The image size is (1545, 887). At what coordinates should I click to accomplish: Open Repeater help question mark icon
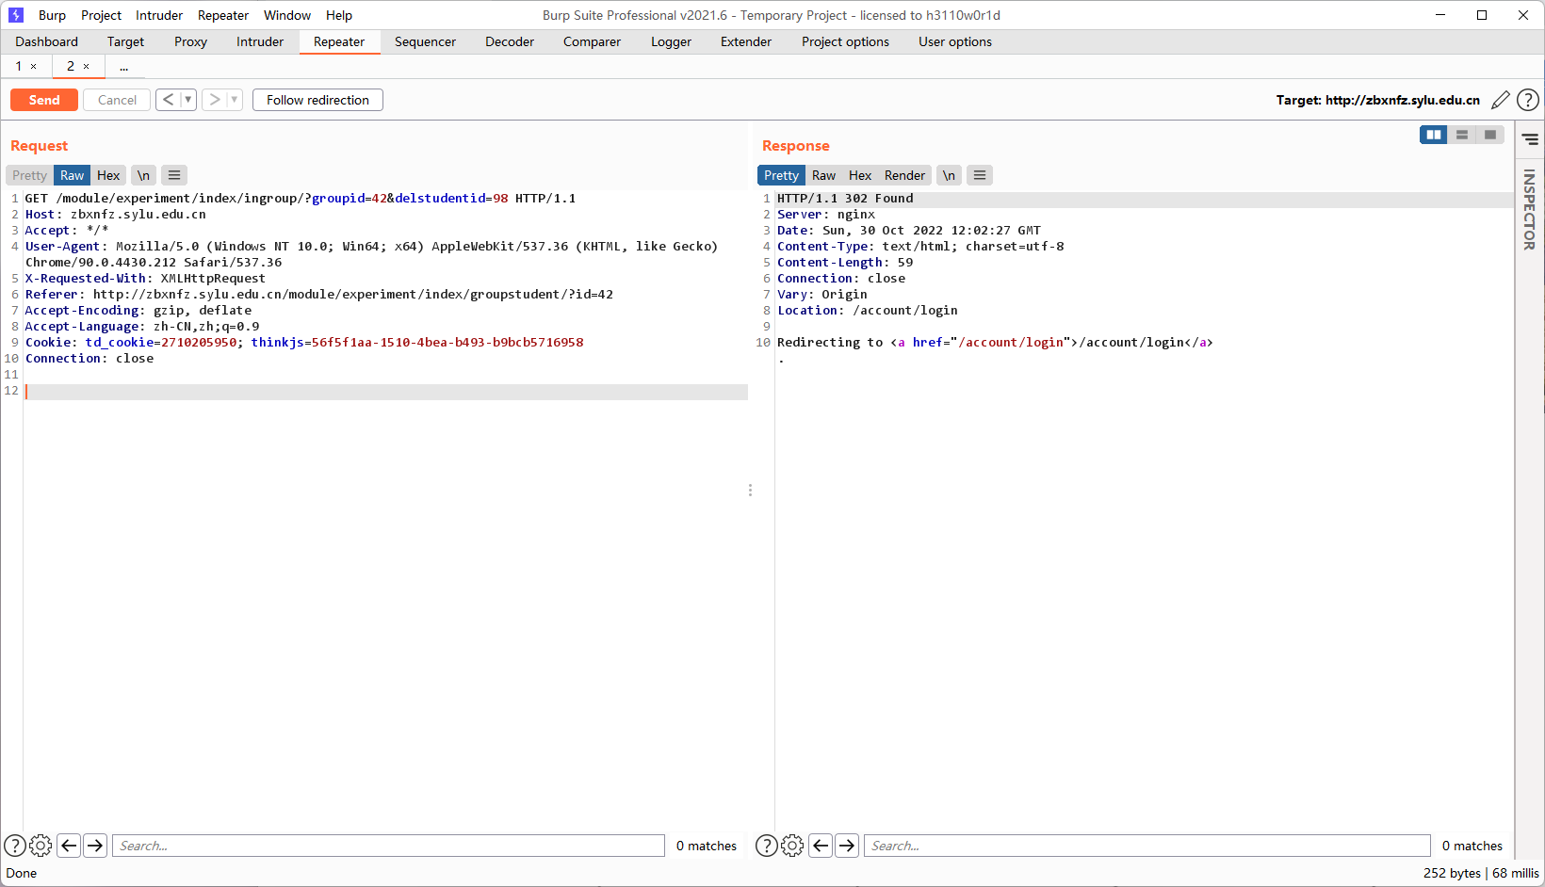(1528, 100)
